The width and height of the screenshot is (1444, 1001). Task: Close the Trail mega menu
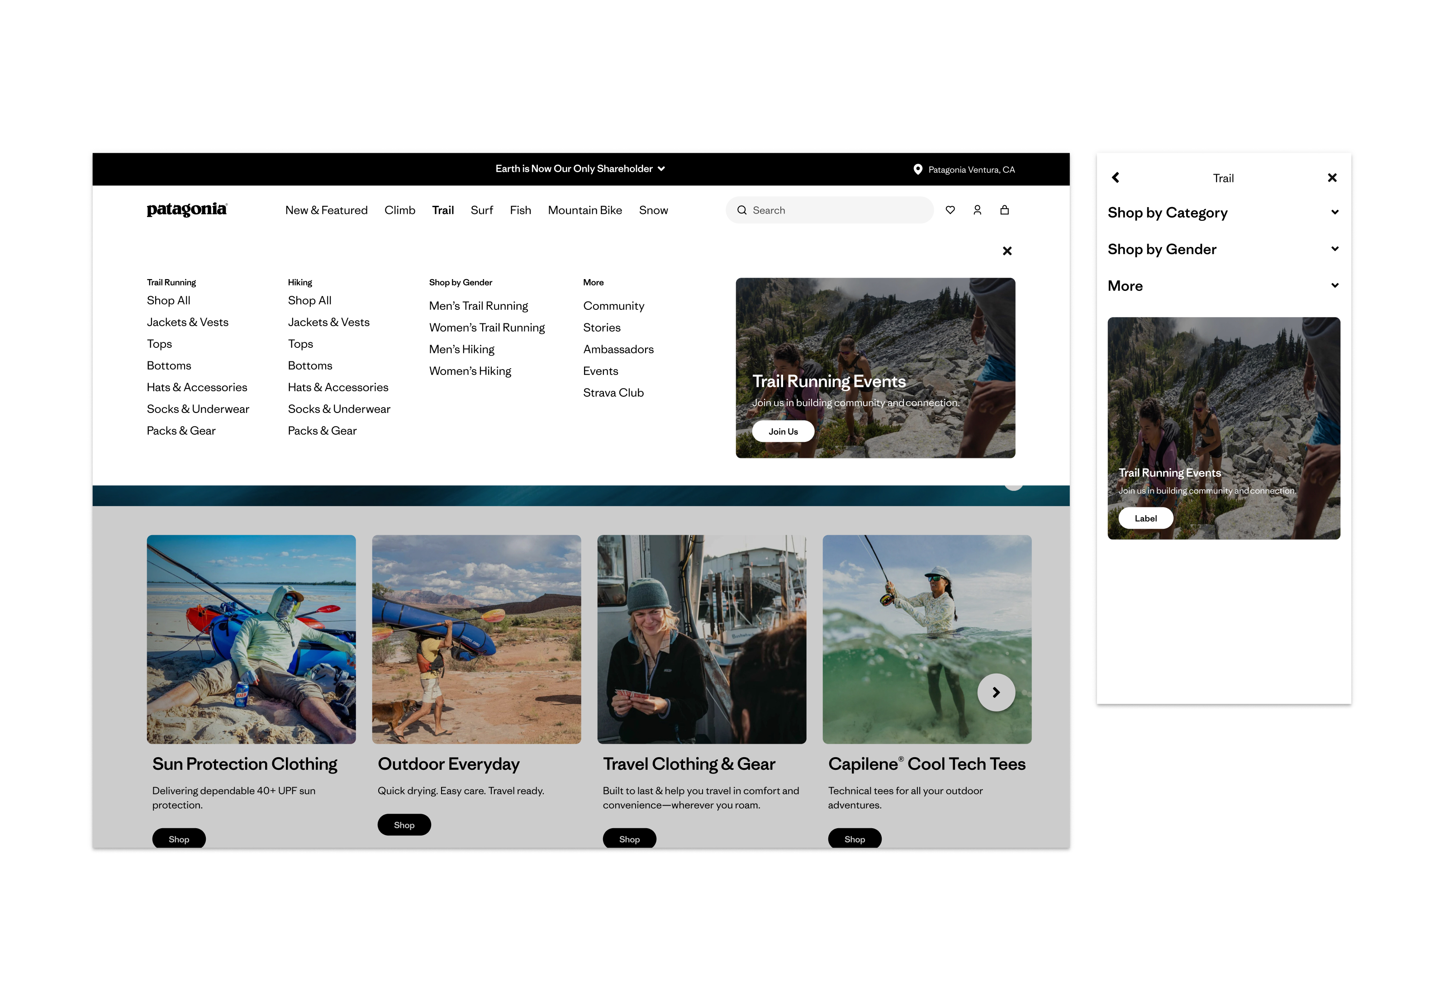(x=1007, y=251)
